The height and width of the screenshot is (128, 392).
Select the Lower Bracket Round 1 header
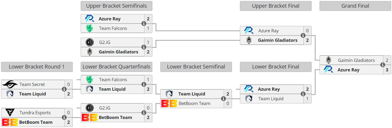[37, 67]
